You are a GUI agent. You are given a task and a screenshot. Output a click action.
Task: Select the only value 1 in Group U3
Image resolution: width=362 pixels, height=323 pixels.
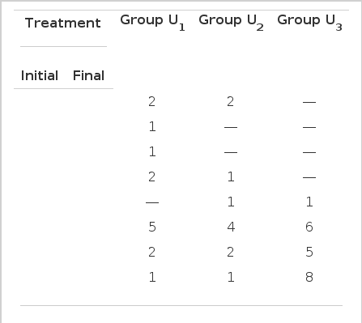[x=309, y=202]
